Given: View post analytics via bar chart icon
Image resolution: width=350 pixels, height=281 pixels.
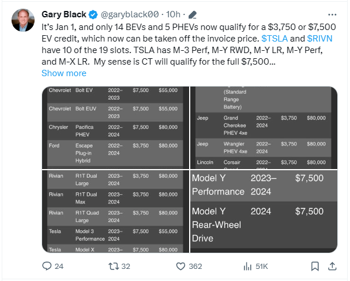Looking at the screenshot, I should pyautogui.click(x=249, y=266).
